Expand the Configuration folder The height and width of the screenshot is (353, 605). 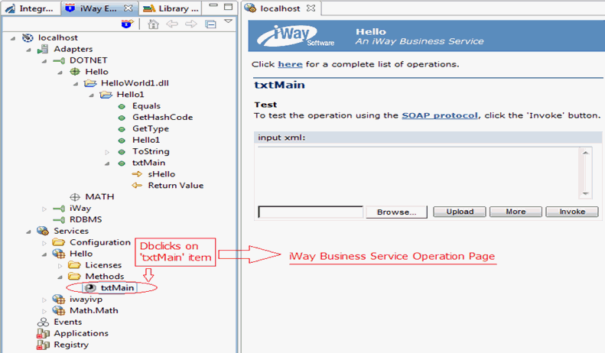pyautogui.click(x=44, y=243)
